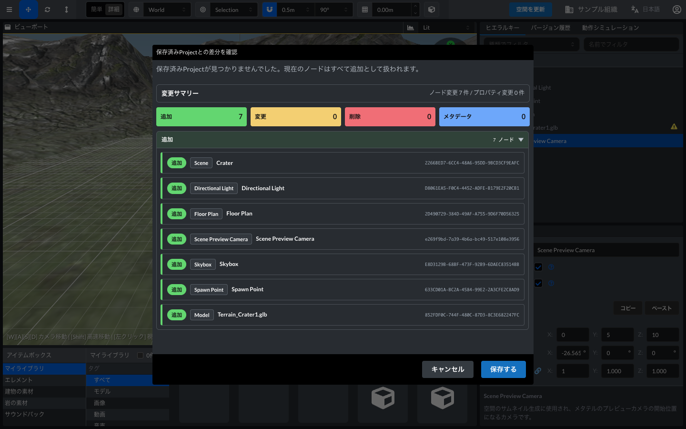686x429 pixels.
Task: Switch editor mode to 簡単
Action: pos(97,10)
